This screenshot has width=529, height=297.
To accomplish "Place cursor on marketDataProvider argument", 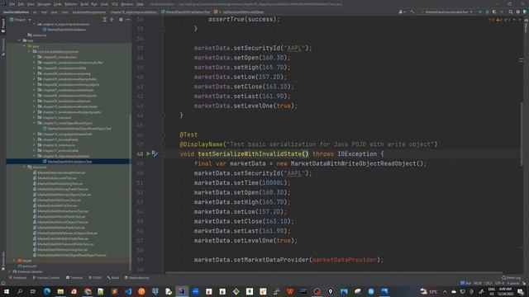I will pos(344,260).
